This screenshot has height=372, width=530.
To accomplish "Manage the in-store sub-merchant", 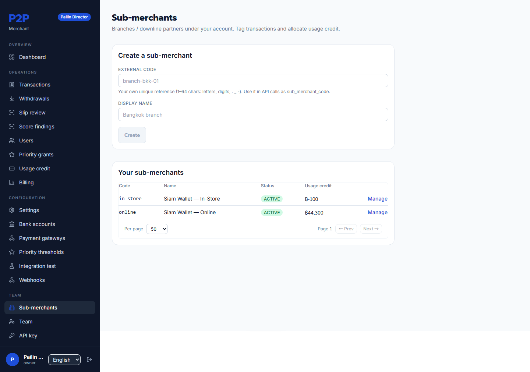I will 377,199.
